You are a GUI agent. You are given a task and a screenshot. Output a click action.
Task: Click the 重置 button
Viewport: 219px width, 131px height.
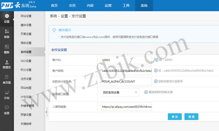coord(191,117)
